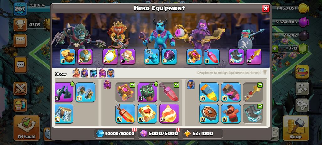
Task: Tap the Archer Queen's equipped Frozen Mirror slot
Action: coord(110,56)
